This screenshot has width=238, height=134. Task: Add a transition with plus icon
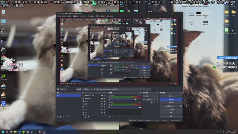[x=152, y=102]
